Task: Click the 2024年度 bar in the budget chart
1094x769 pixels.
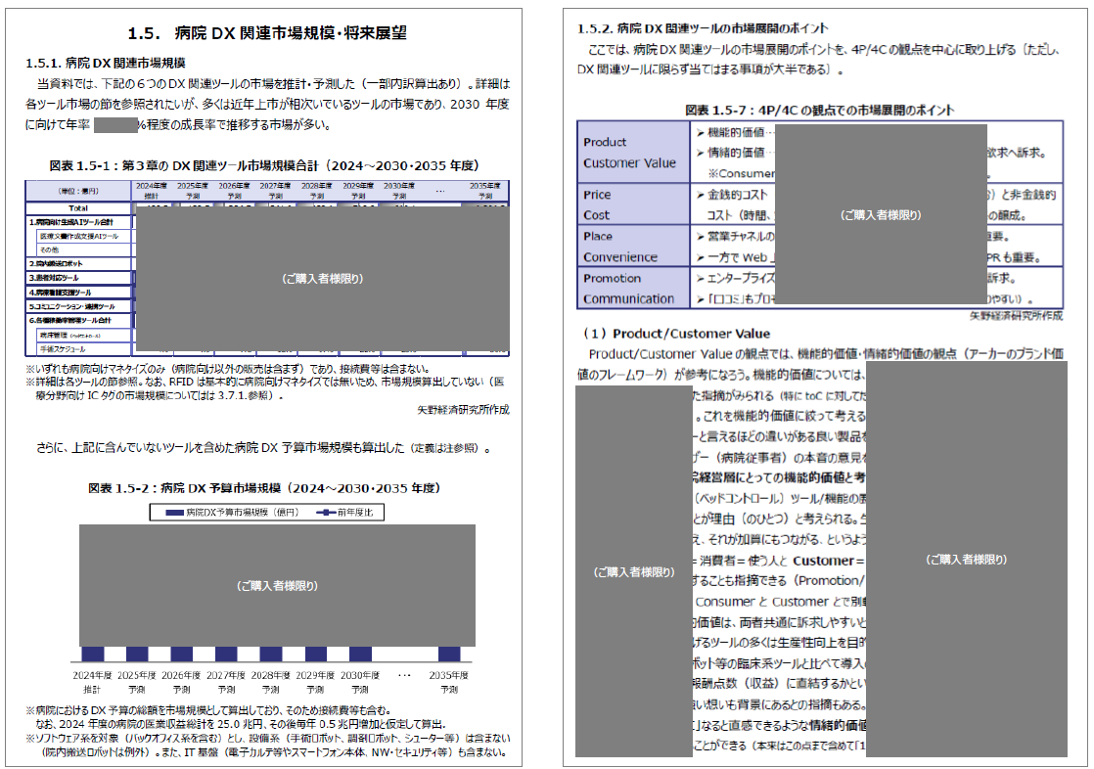Action: click(93, 654)
